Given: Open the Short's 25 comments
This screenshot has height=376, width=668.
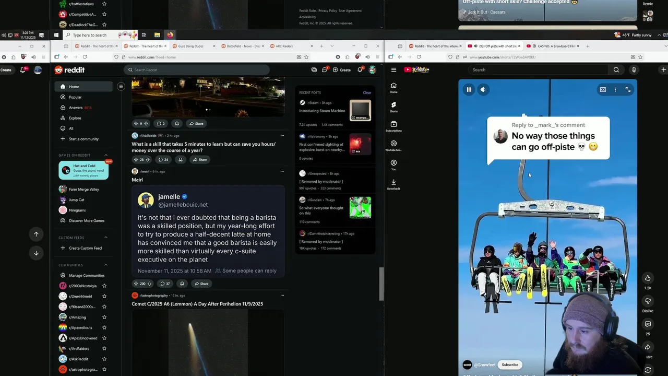Looking at the screenshot, I should (648, 324).
